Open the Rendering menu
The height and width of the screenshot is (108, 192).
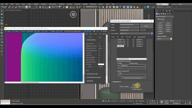(x=61, y=4)
